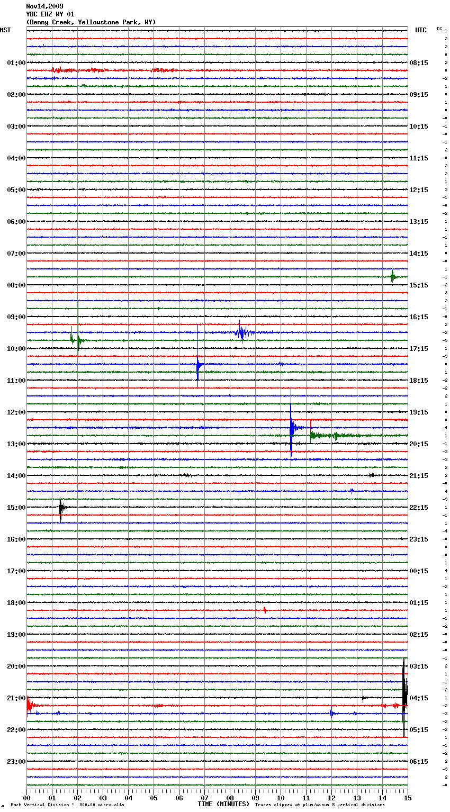The image size is (450, 812).
Task: Click minute 08 on the bottom time axis
Action: pyautogui.click(x=230, y=797)
